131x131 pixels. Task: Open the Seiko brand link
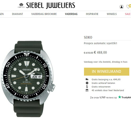(x=88, y=37)
